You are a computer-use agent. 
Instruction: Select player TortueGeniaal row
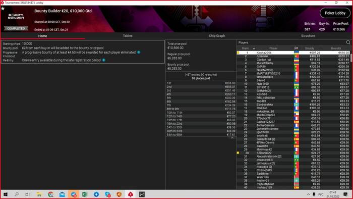293,125
